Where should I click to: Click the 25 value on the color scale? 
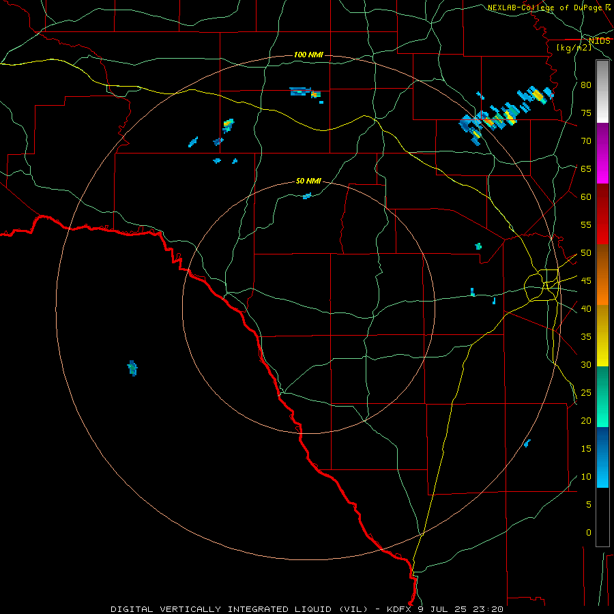point(586,393)
